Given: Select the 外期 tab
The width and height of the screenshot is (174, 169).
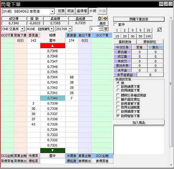Looking at the screenshot, I should click(x=93, y=11).
